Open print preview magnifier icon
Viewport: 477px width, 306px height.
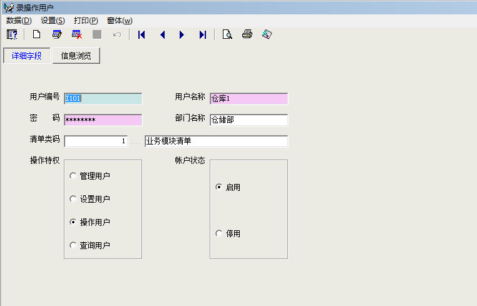pos(227,34)
